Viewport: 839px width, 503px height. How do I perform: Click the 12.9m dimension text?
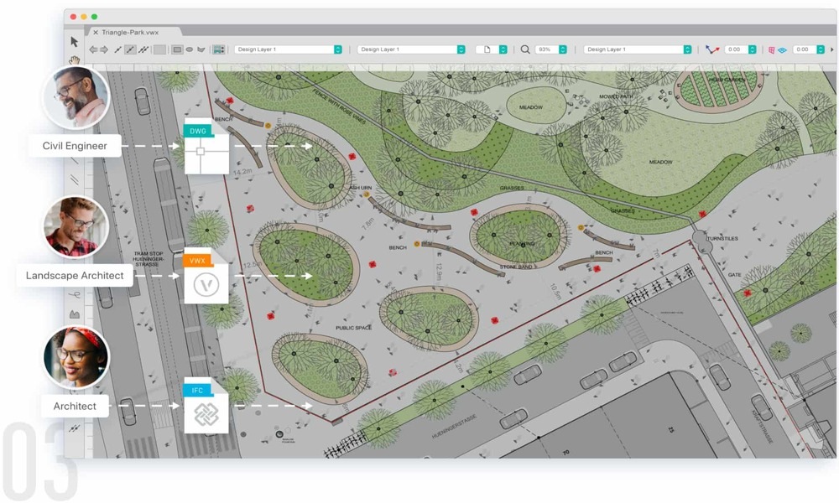[440, 272]
